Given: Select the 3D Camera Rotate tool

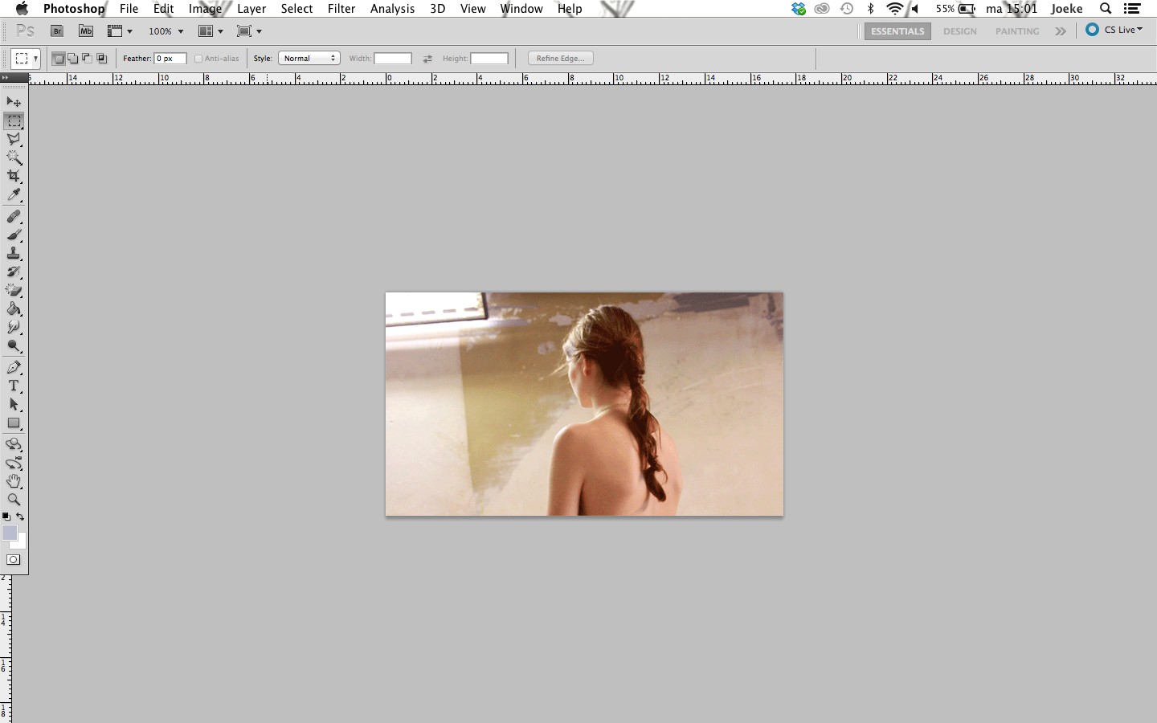Looking at the screenshot, I should 14,464.
